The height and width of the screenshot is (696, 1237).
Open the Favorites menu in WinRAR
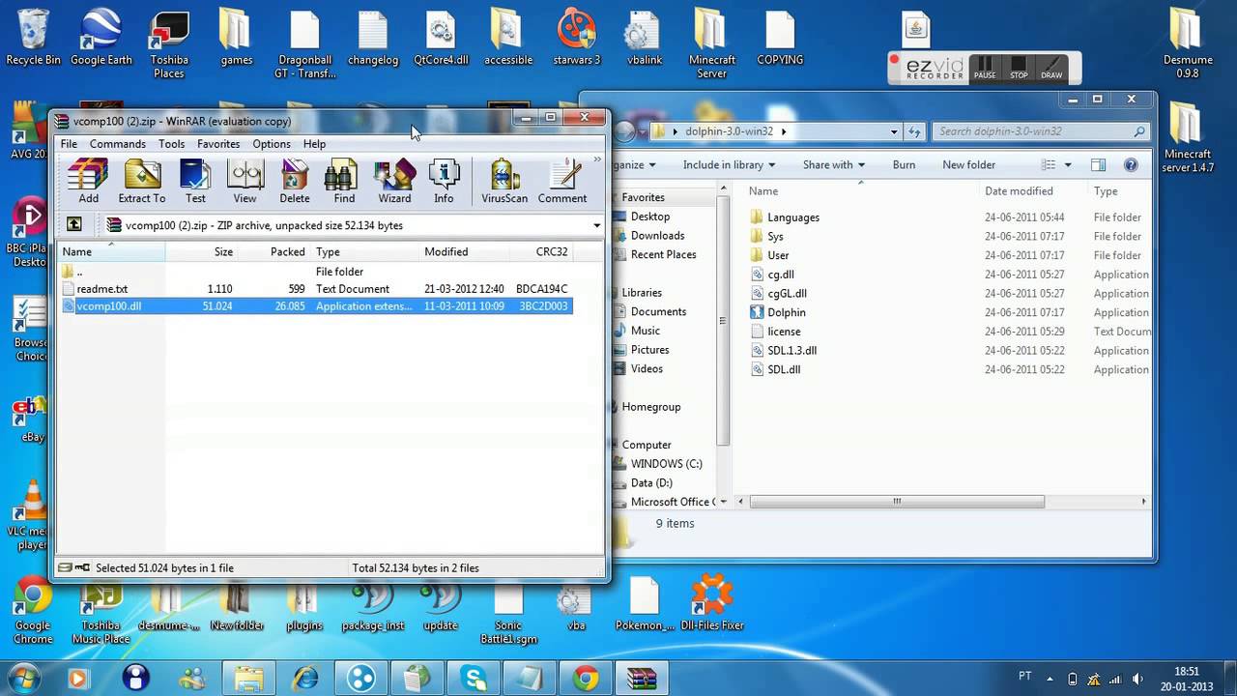click(218, 144)
